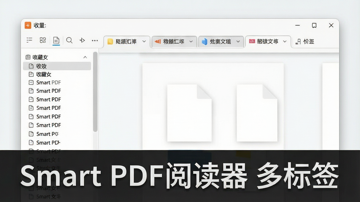Viewport: 360px width, 202px height.
Task: Click the icon beside the 价签 tab label
Action: pos(298,41)
